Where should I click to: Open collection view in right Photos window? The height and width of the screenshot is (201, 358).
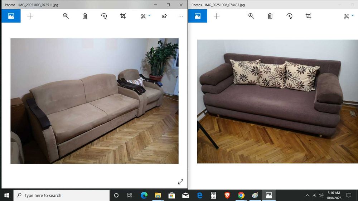click(x=198, y=16)
